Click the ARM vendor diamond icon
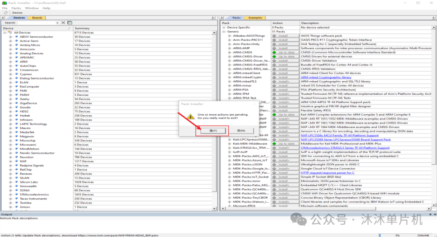Viewport: 437px width, 237px height. click(x=17, y=62)
